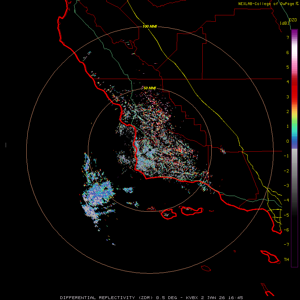Click the 3 dB value on color scale
300x300 pixels.
(288, 97)
